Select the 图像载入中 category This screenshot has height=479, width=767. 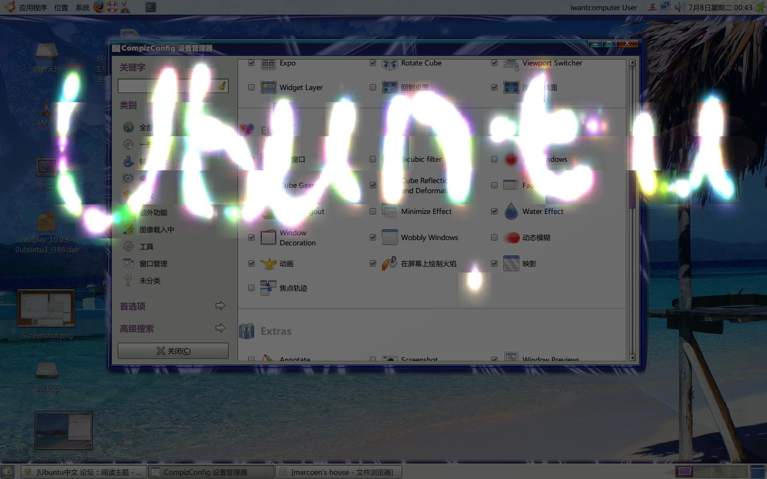click(157, 229)
